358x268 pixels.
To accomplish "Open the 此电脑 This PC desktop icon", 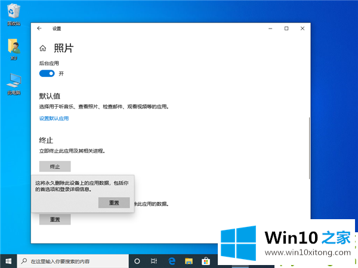I will coord(14,84).
